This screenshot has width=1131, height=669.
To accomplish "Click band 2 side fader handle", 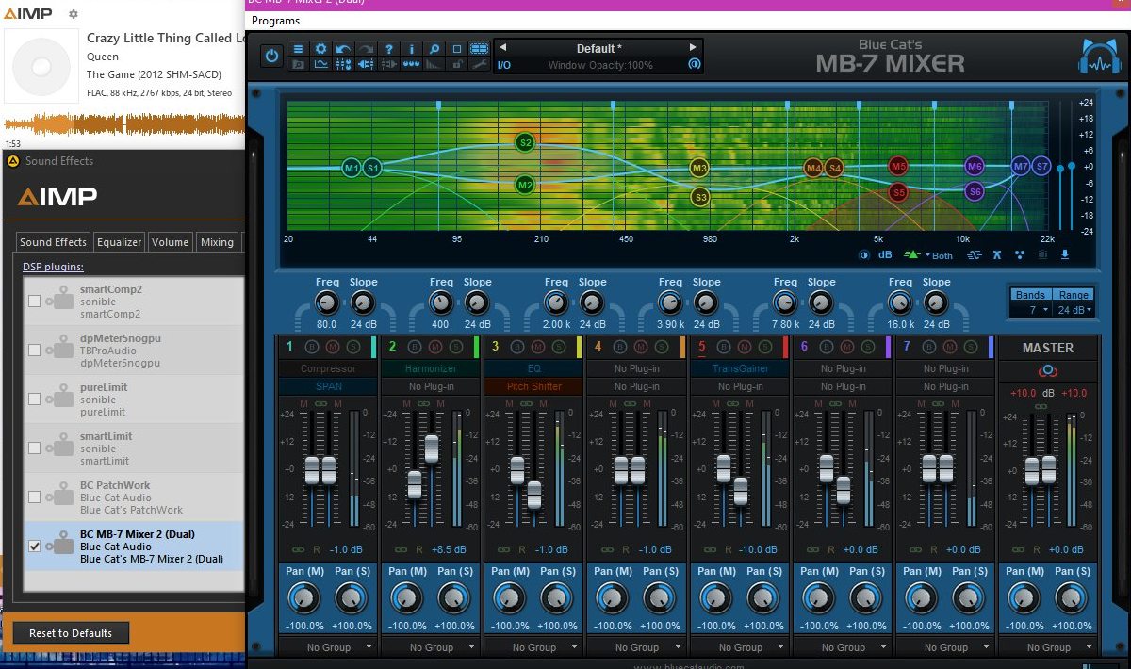I will click(432, 449).
